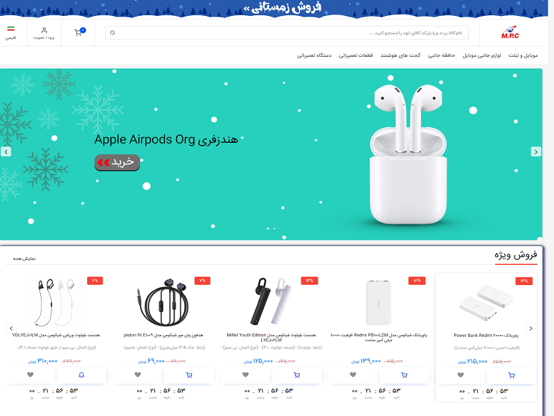554x416 pixels.
Task: Open the فارسی language selector
Action: [x=10, y=33]
